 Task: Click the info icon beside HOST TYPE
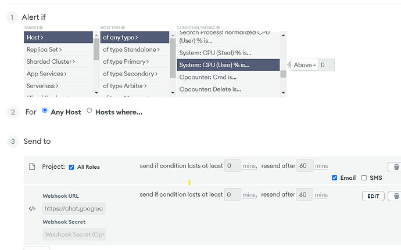pos(123,27)
